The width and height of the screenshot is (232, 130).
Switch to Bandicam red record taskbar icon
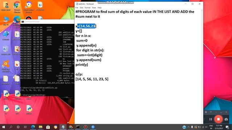click(86, 127)
